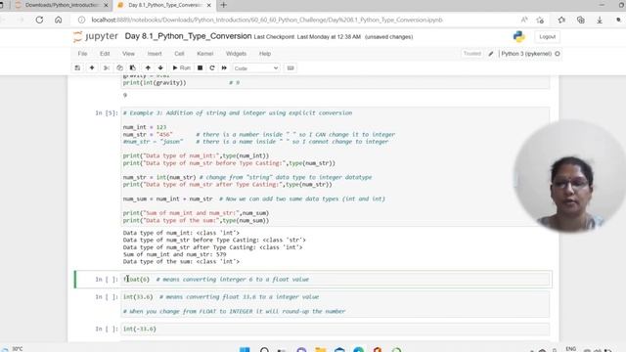Toggle read aloud icon in address bar
Viewport: 626px width, 352px height.
[524, 20]
